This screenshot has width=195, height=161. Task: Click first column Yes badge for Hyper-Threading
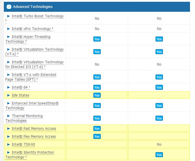click(x=97, y=39)
